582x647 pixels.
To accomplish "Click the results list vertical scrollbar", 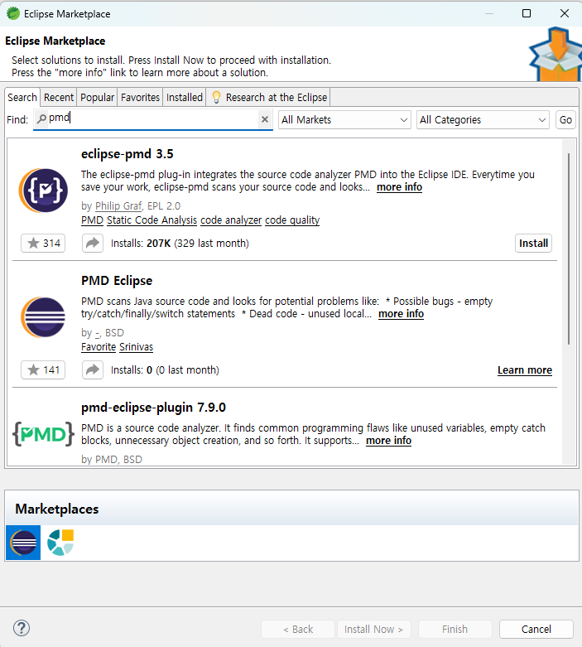I will (x=569, y=249).
